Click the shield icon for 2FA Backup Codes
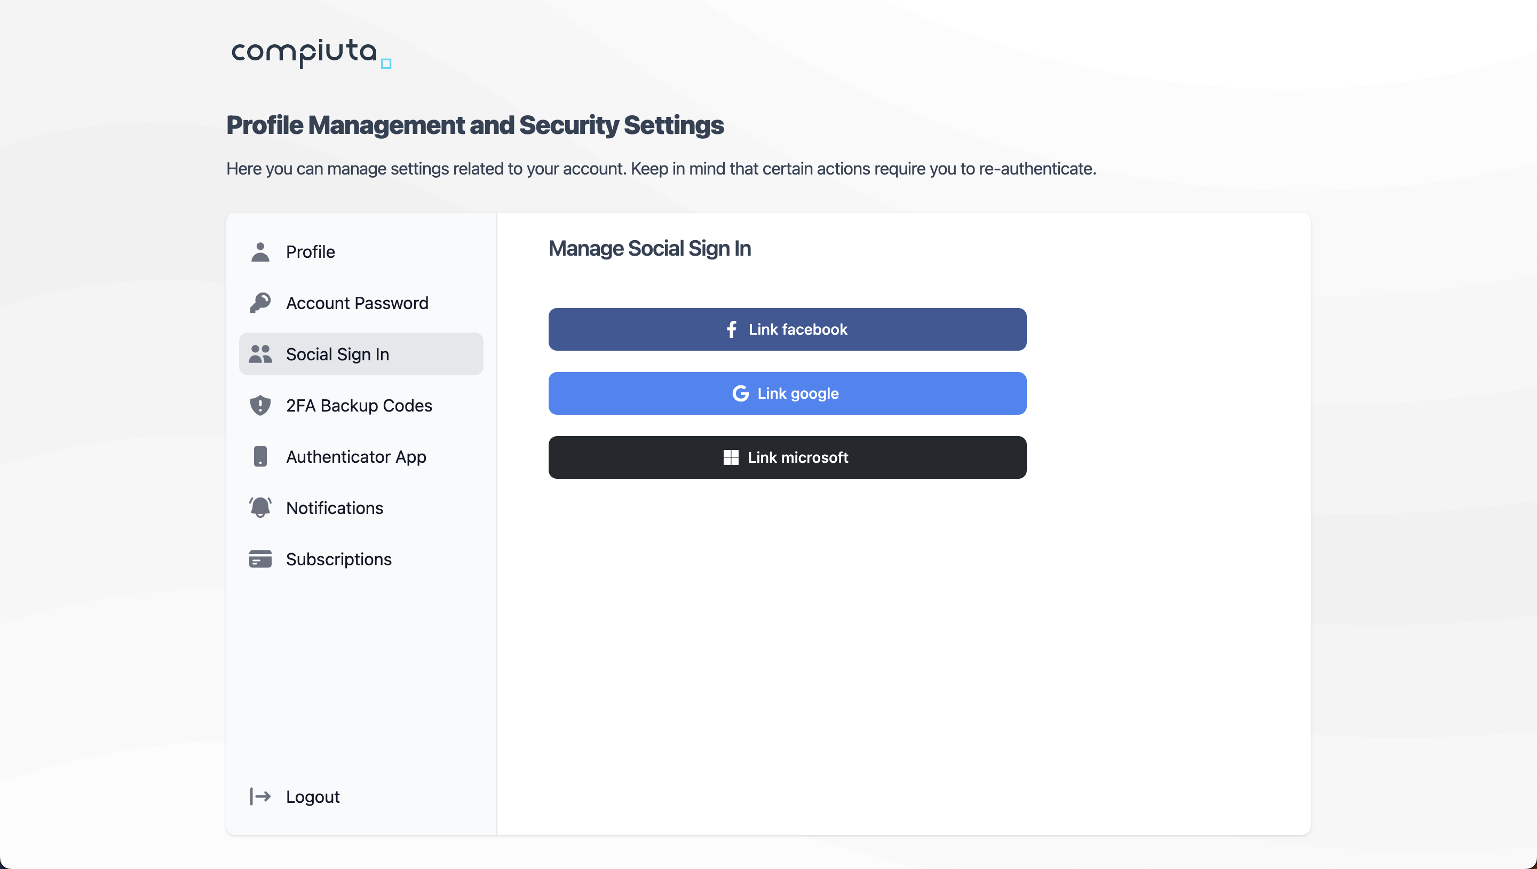The width and height of the screenshot is (1537, 869). tap(260, 405)
